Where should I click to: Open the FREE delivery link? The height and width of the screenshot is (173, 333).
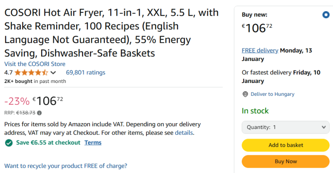tap(260, 50)
